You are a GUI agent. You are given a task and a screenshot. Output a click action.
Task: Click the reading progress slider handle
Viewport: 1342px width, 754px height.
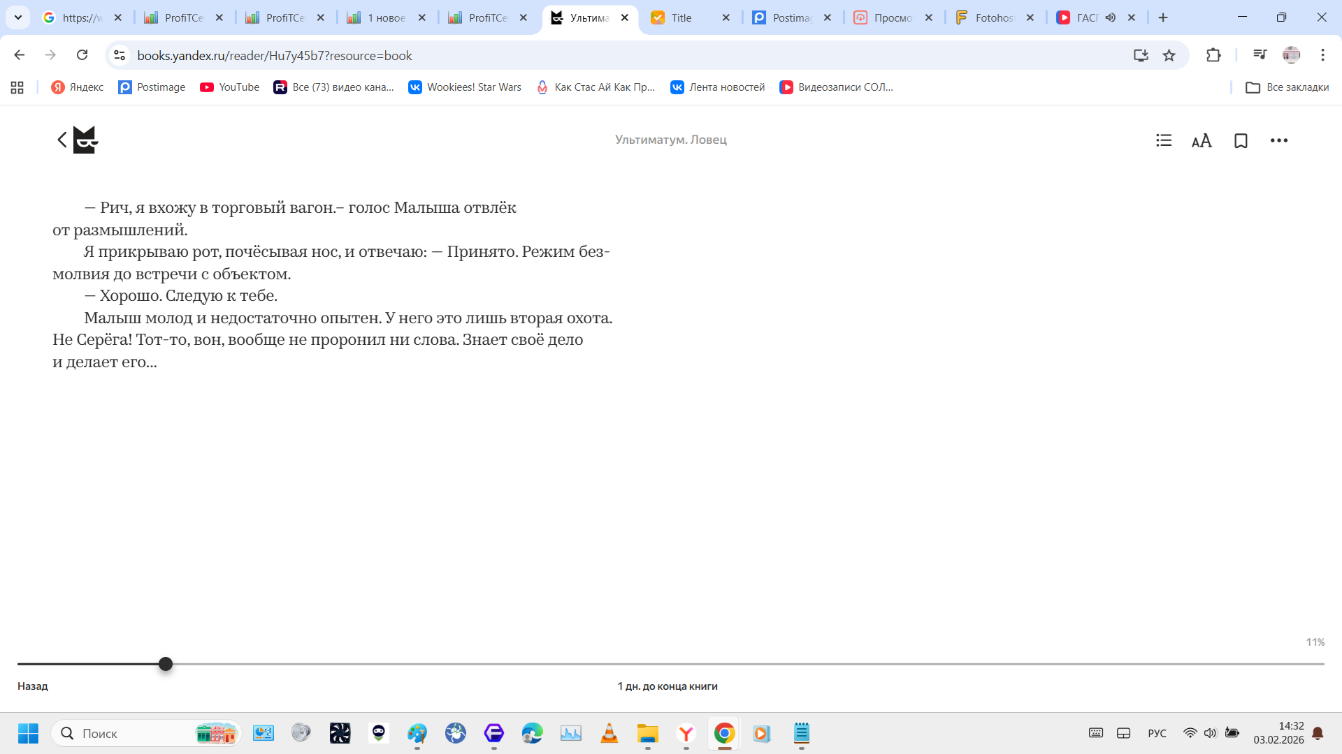point(165,664)
